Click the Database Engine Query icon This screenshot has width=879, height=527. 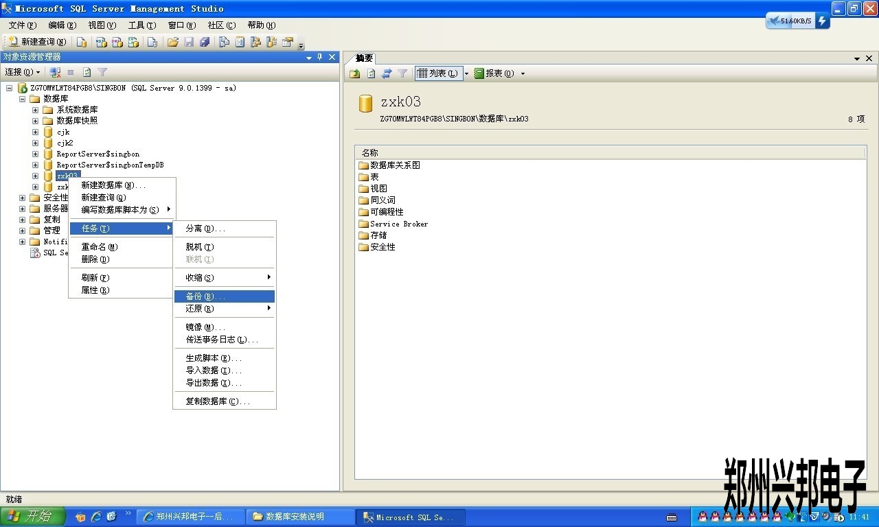coord(82,42)
